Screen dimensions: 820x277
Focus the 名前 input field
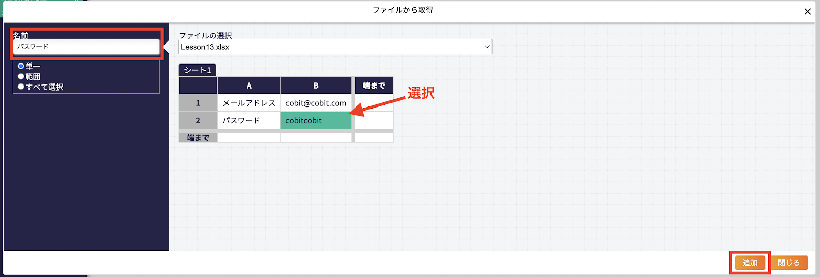(86, 47)
